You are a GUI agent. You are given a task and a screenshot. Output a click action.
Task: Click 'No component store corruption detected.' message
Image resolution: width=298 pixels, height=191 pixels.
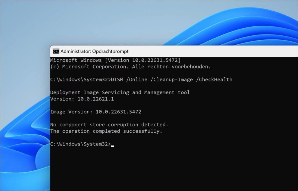click(109, 125)
